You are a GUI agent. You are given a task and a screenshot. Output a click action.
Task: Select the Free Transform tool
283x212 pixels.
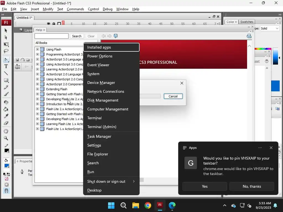pyautogui.click(x=6, y=44)
